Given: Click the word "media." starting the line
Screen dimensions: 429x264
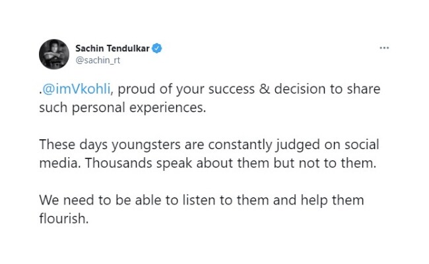Looking at the screenshot, I should 60,163.
